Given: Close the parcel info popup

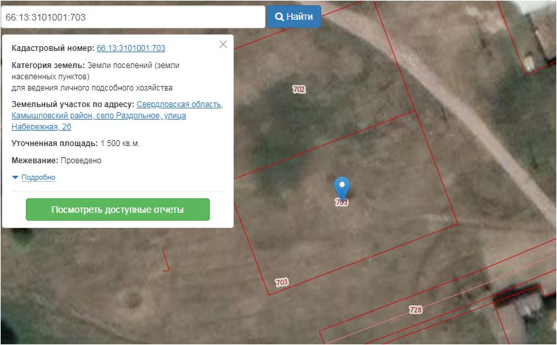Looking at the screenshot, I should pos(223,44).
